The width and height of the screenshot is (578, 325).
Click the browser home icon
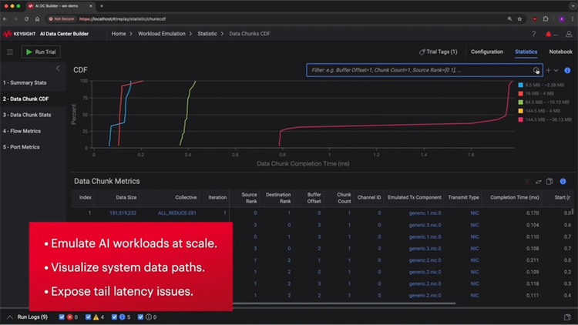37,18
